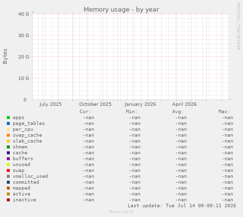
Task: Select the 'mapped' legend label
Action: 22,188
